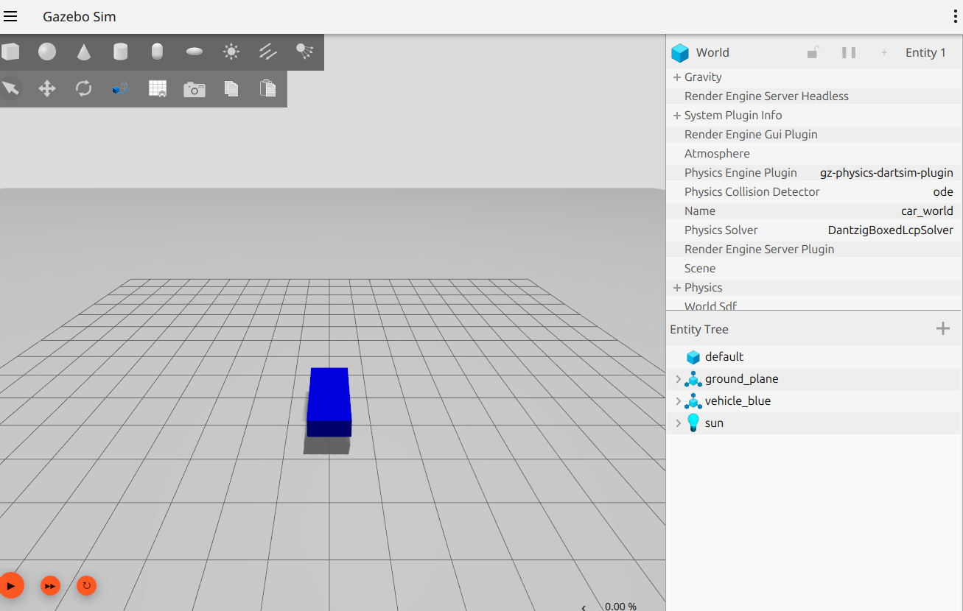This screenshot has width=963, height=611.
Task: Expand the Gravity component
Action: 676,77
